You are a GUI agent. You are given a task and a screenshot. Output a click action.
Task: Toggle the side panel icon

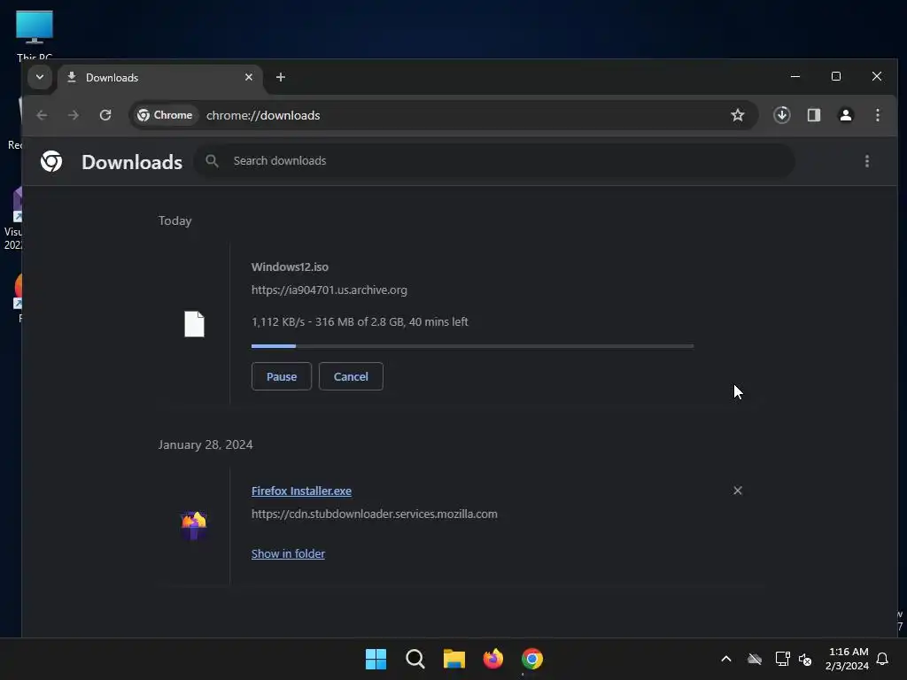[814, 115]
